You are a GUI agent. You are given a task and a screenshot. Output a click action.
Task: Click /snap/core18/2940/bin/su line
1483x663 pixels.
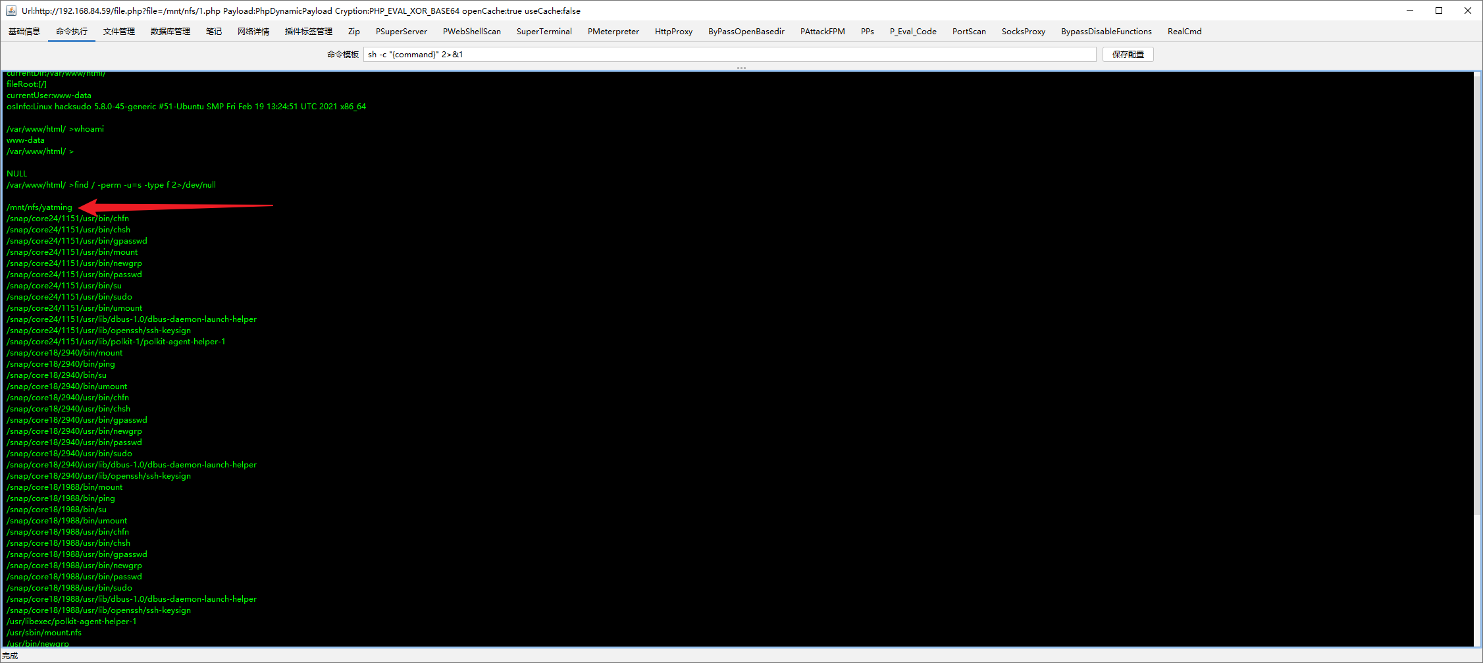(x=57, y=375)
